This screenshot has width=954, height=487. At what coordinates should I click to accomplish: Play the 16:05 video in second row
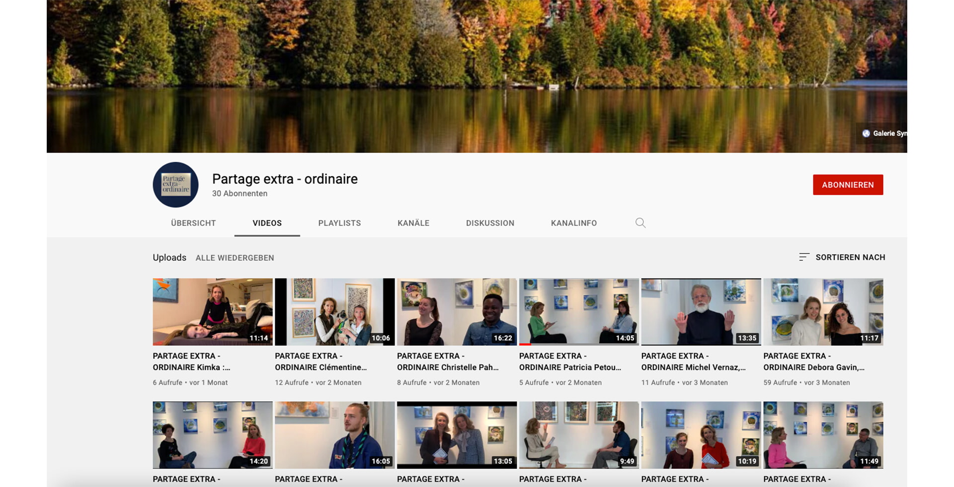point(334,435)
